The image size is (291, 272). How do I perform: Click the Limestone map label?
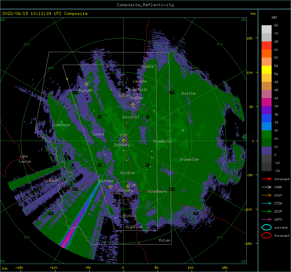61,125
